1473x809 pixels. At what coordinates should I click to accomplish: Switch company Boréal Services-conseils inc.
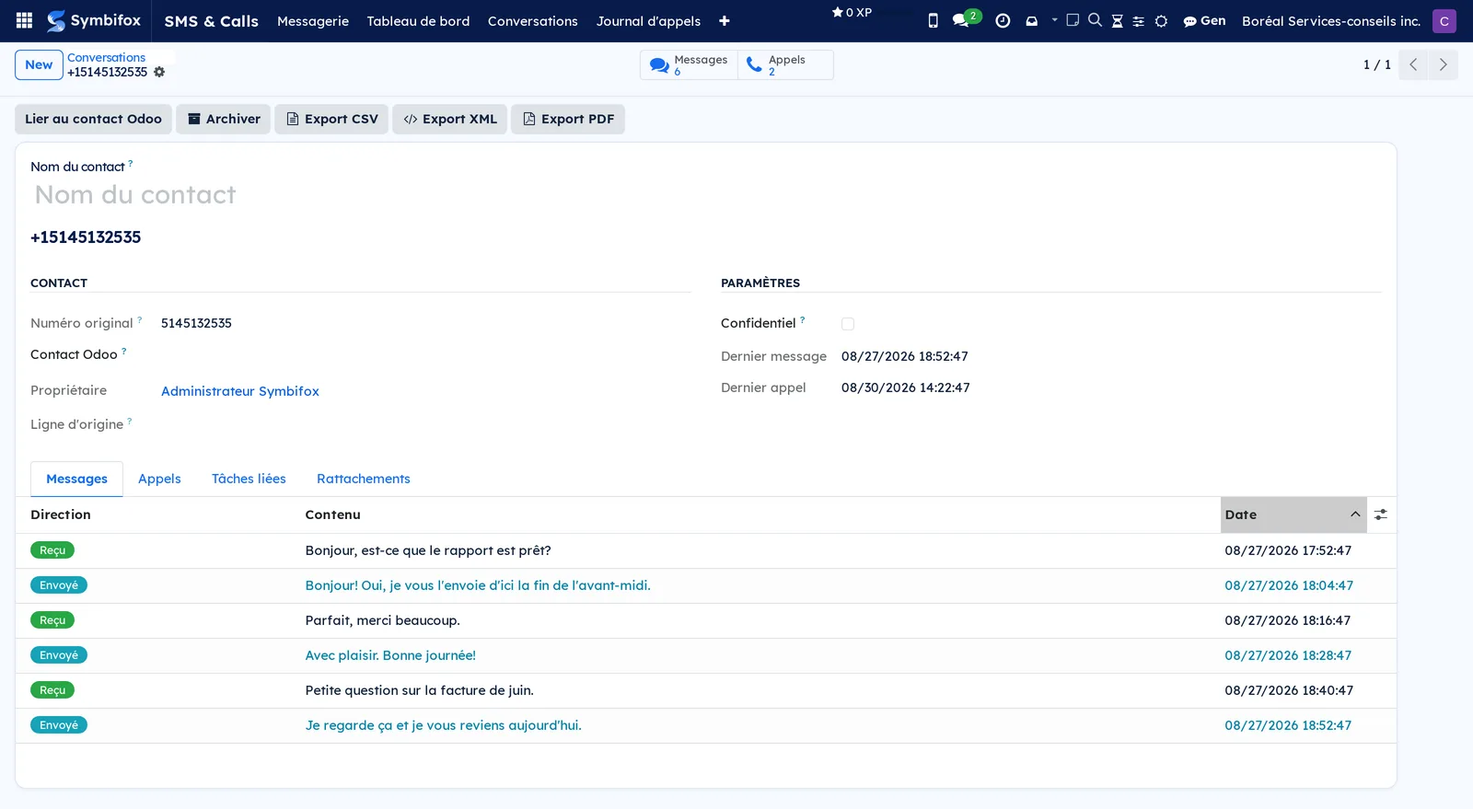[x=1330, y=20]
